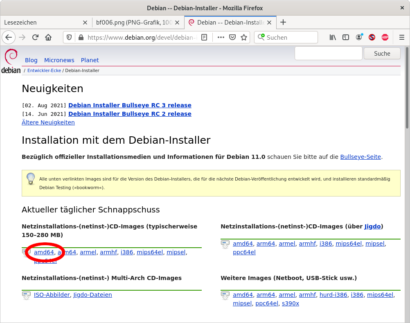Go to Entwickler-Ecke breadcrumb

[x=44, y=70]
